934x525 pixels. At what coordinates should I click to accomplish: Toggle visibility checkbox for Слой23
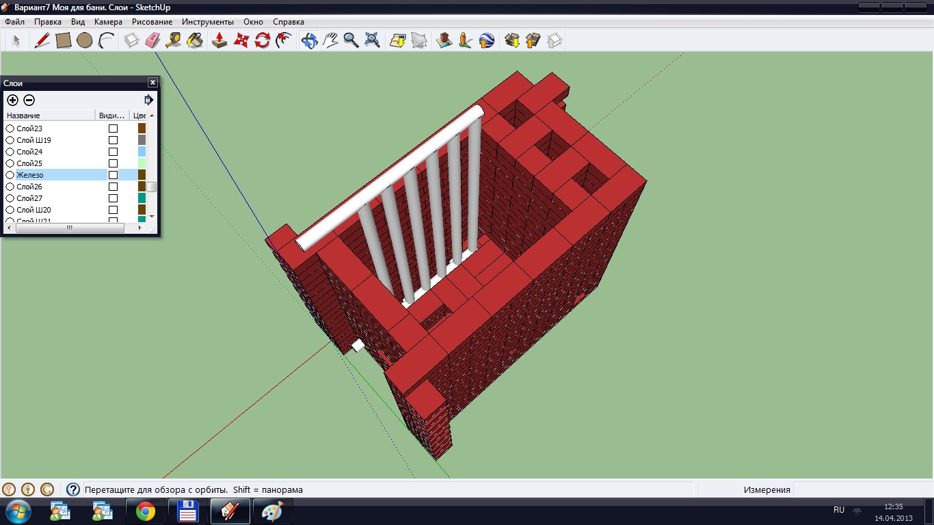[114, 129]
